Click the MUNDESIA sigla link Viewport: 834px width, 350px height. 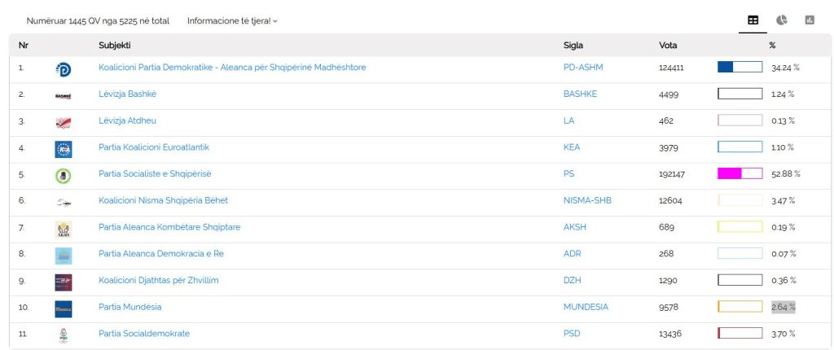(x=586, y=307)
